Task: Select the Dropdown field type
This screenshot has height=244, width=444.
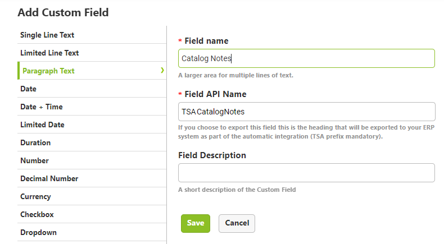Action: click(92, 232)
